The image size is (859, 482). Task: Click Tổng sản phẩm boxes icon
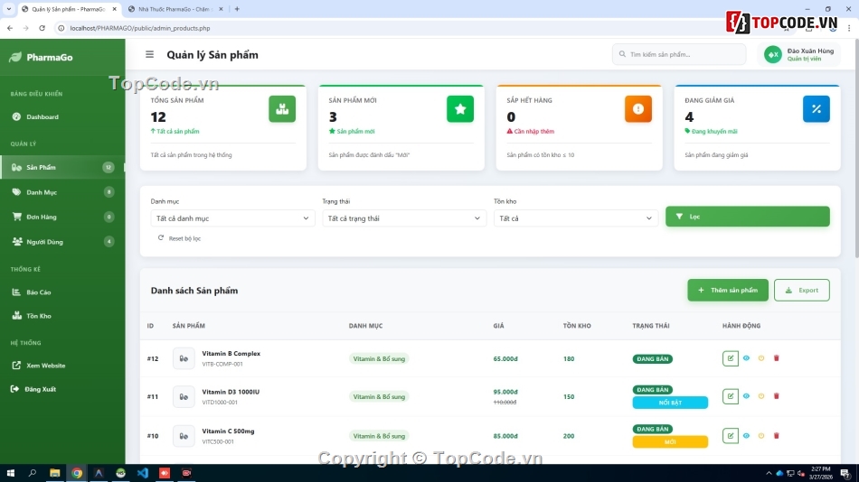coord(282,109)
